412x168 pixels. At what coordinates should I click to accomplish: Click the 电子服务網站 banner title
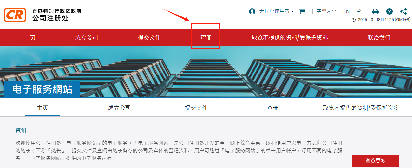(42, 89)
